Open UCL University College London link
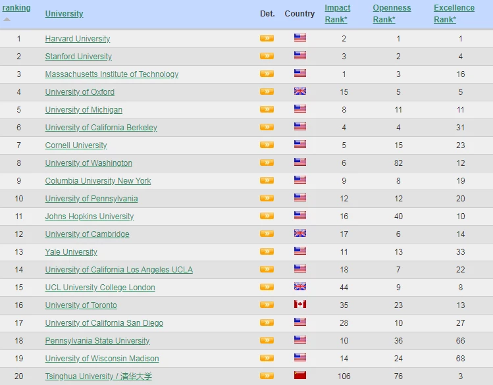 pos(100,287)
